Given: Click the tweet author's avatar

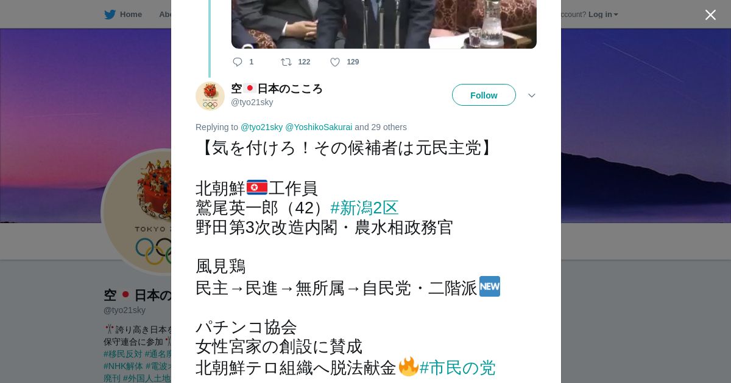Looking at the screenshot, I should [210, 96].
